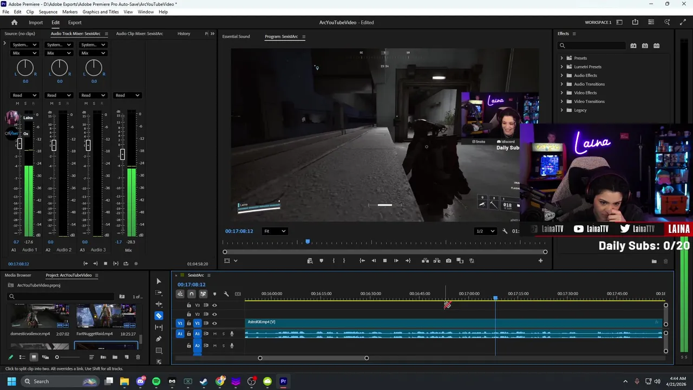Toggle visibility eye for track V2

tap(214, 314)
